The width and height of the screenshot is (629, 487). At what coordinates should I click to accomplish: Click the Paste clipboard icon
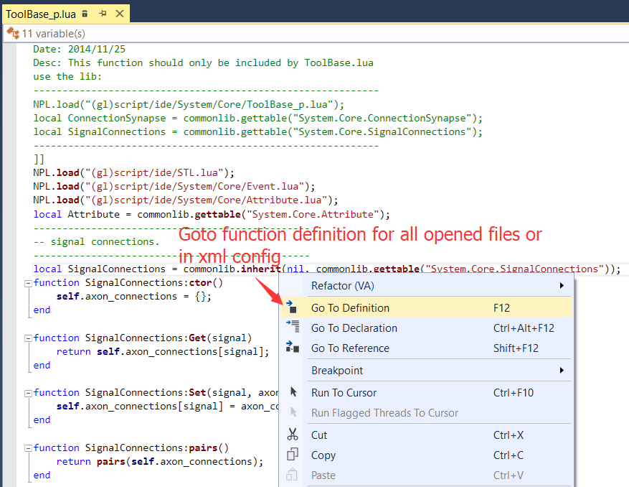pos(293,475)
